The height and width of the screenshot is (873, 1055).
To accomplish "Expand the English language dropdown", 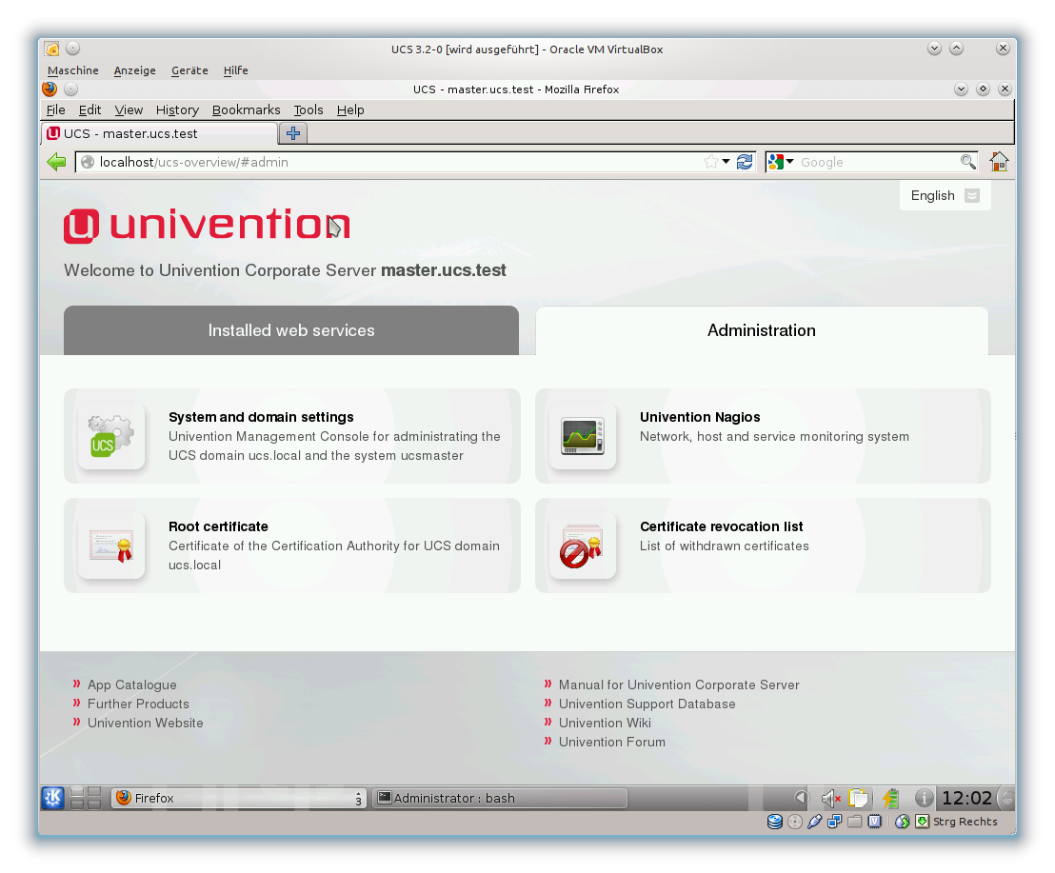I will [971, 195].
